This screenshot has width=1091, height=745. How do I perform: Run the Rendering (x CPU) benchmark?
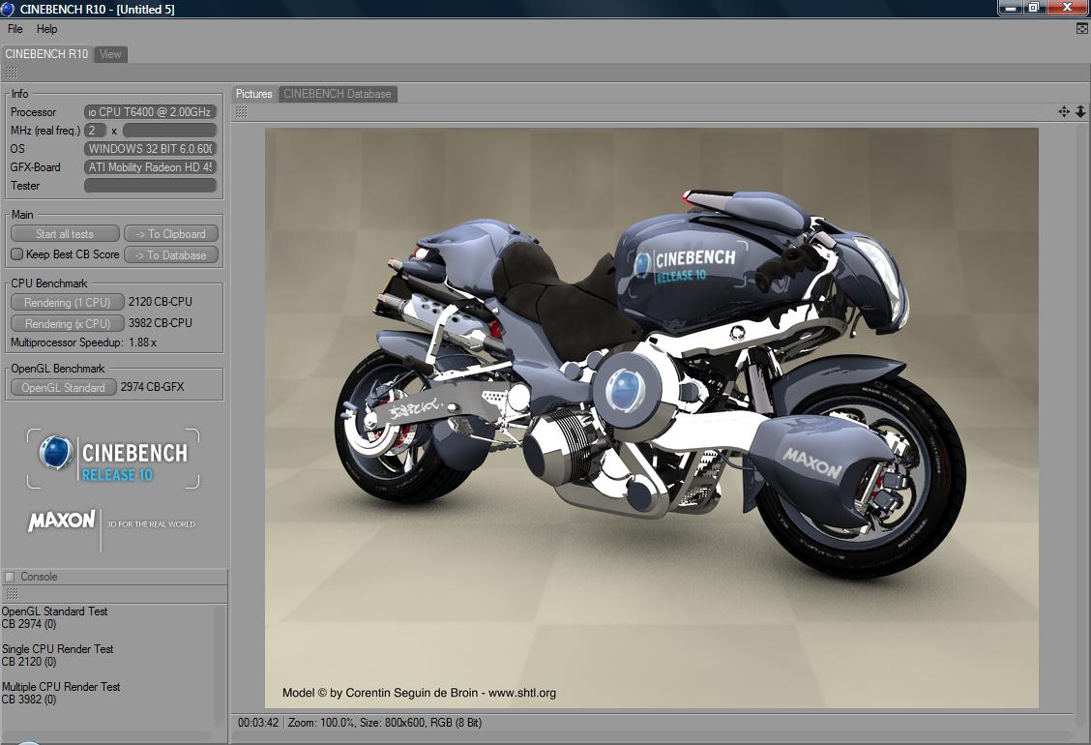pyautogui.click(x=68, y=323)
